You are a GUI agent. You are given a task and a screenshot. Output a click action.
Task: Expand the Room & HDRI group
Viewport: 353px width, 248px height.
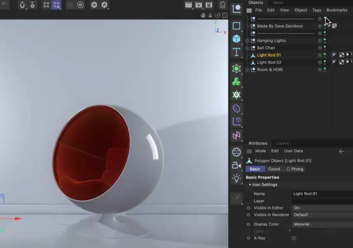[x=247, y=69]
